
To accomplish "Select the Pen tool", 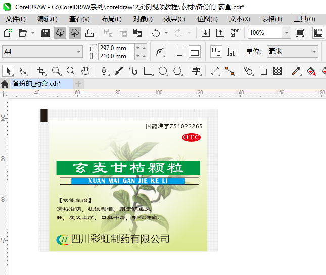I will [x=104, y=71].
